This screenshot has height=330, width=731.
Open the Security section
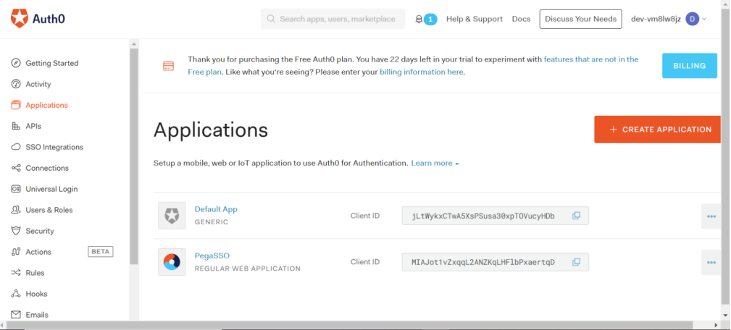pyautogui.click(x=40, y=231)
